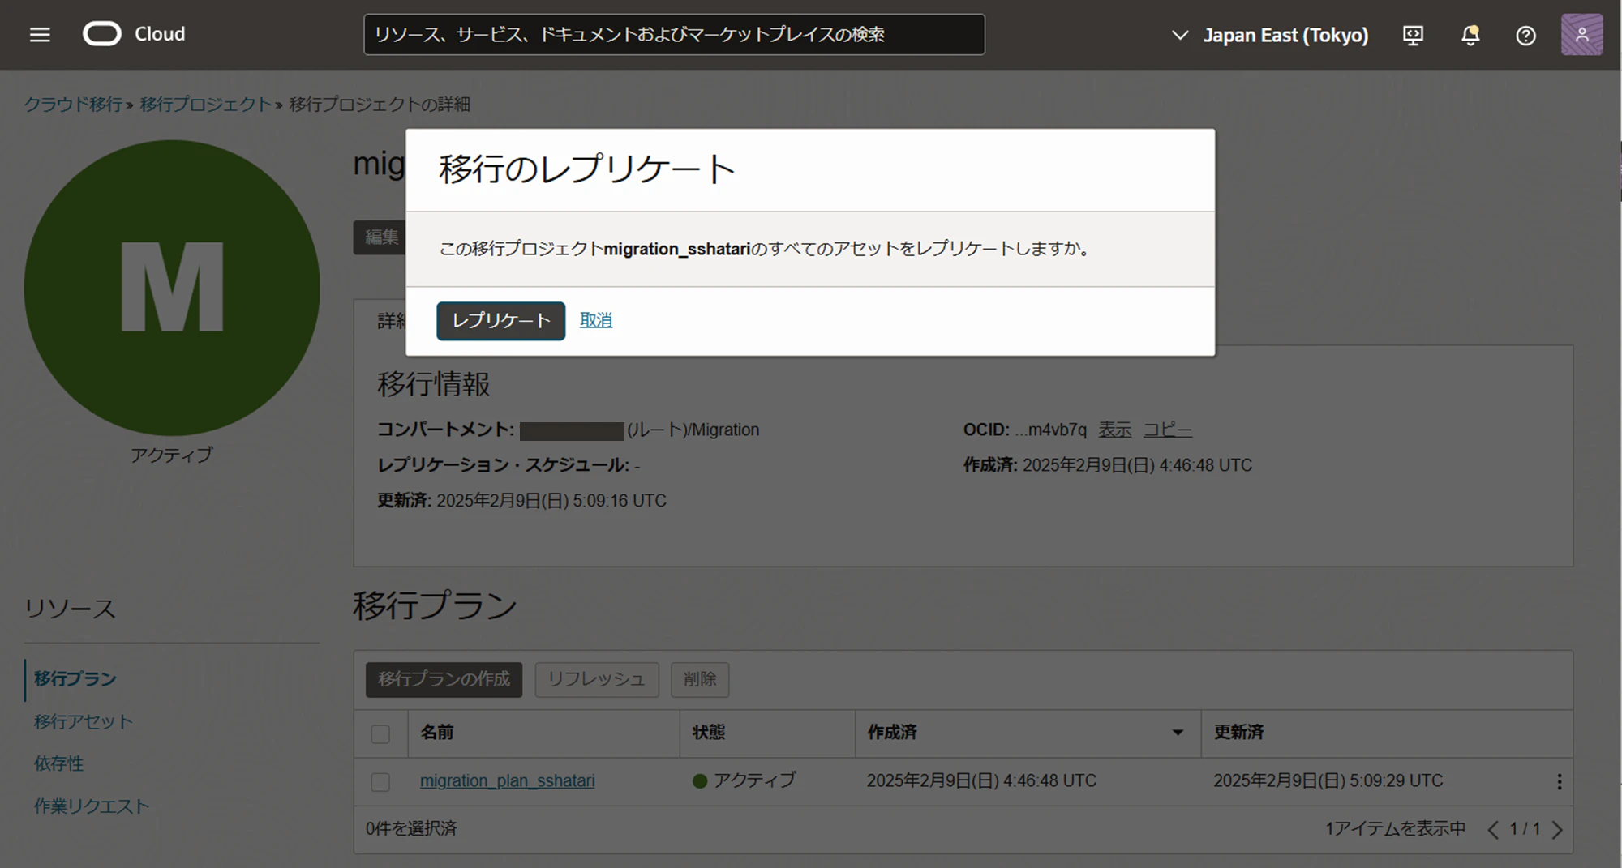Focus the resource search field
Viewport: 1622px width, 868px height.
674,35
